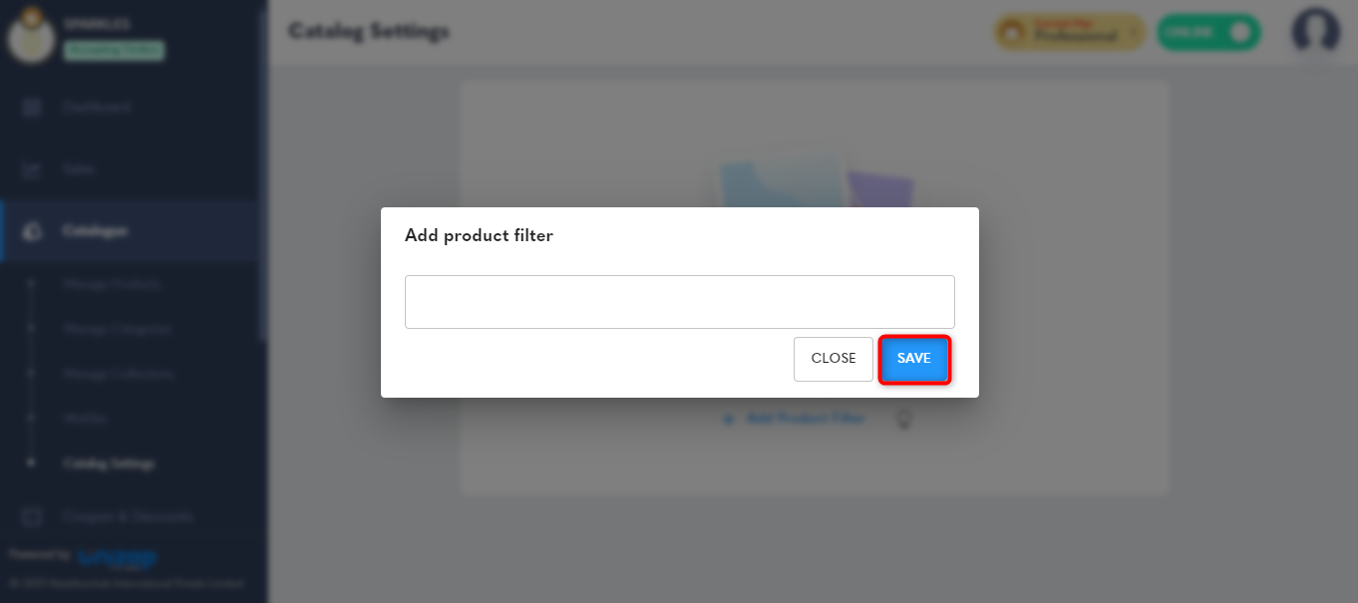Toggle the ONLINE store status switch
The height and width of the screenshot is (603, 1358).
point(1208,32)
